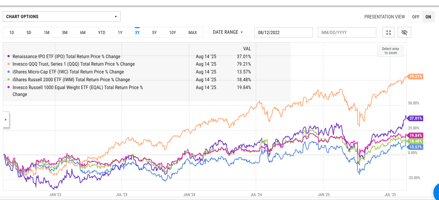The height and width of the screenshot is (200, 439).
Task: Hide chart annotations with the eye-slash icon
Action: [x=404, y=32]
